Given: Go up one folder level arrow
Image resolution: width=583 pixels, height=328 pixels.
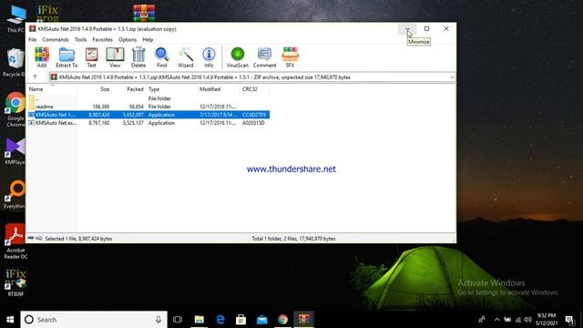Looking at the screenshot, I should pos(35,77).
